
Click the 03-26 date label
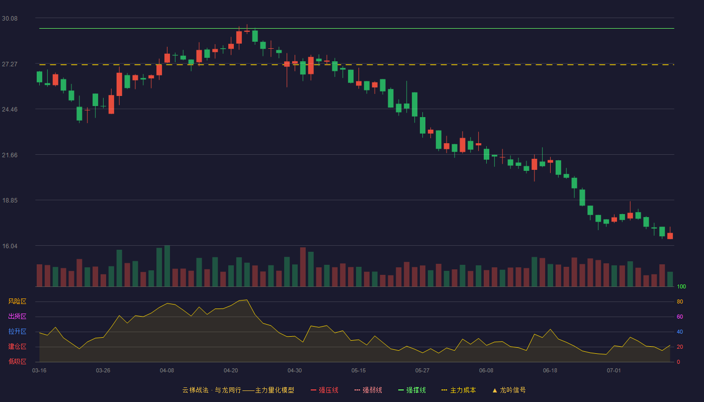(103, 370)
